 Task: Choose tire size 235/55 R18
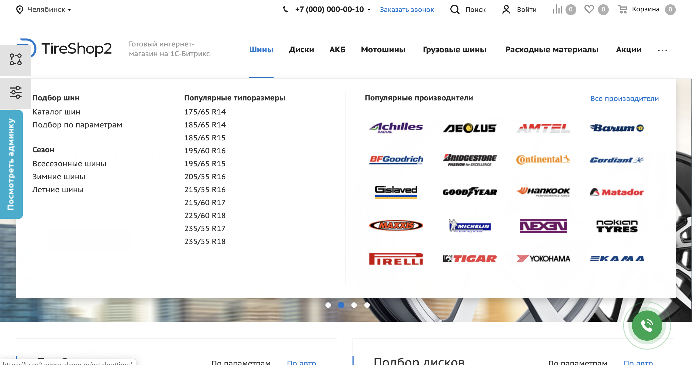[x=205, y=242]
